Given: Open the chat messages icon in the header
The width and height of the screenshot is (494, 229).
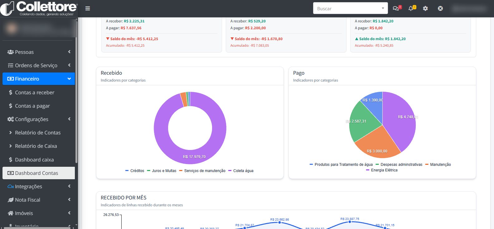Looking at the screenshot, I should click(x=396, y=8).
